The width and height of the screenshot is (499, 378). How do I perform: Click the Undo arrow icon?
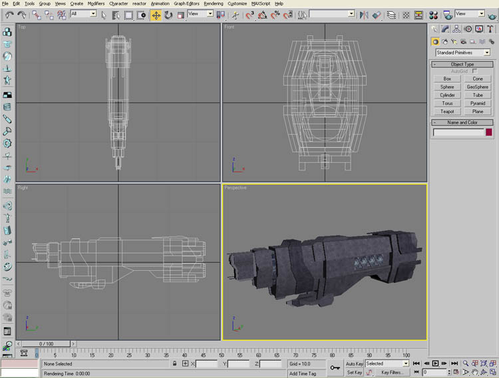(x=10, y=14)
